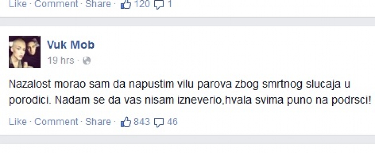Click the thumbs-up icon beside 120

126,4
